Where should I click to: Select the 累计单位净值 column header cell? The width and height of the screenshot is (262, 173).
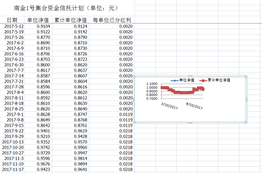click(71, 20)
